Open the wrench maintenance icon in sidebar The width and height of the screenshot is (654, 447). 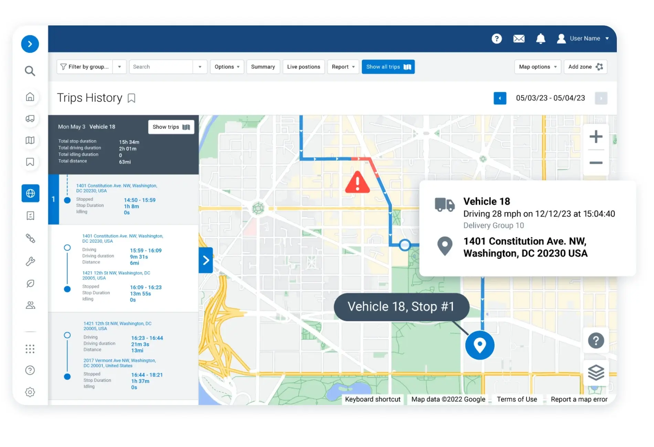(x=30, y=261)
